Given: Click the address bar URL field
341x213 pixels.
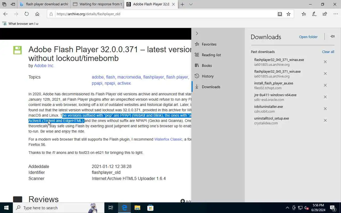Looking at the screenshot, I should (x=165, y=14).
